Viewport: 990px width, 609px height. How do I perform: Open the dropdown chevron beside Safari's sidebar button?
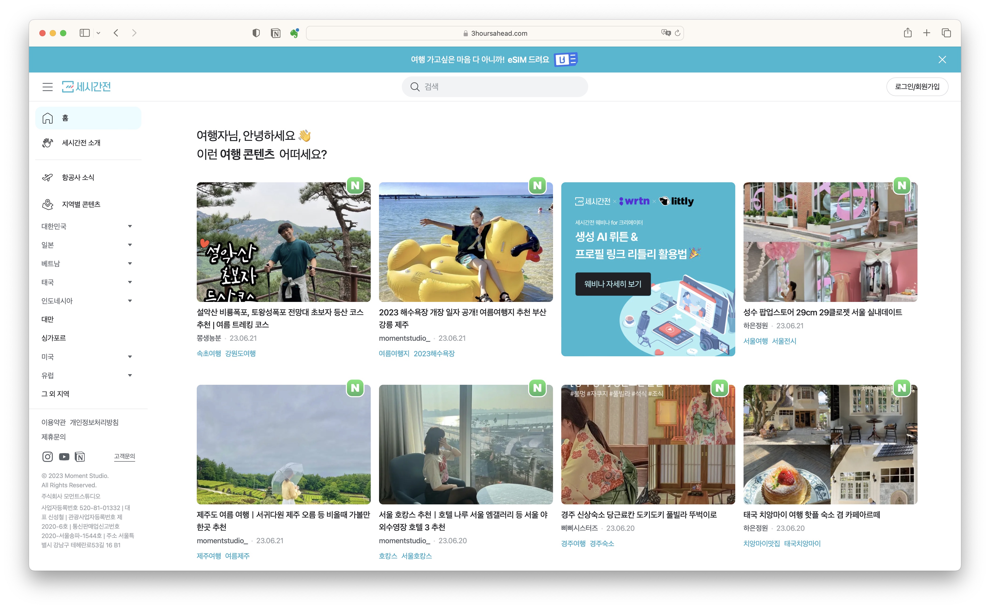(x=98, y=33)
